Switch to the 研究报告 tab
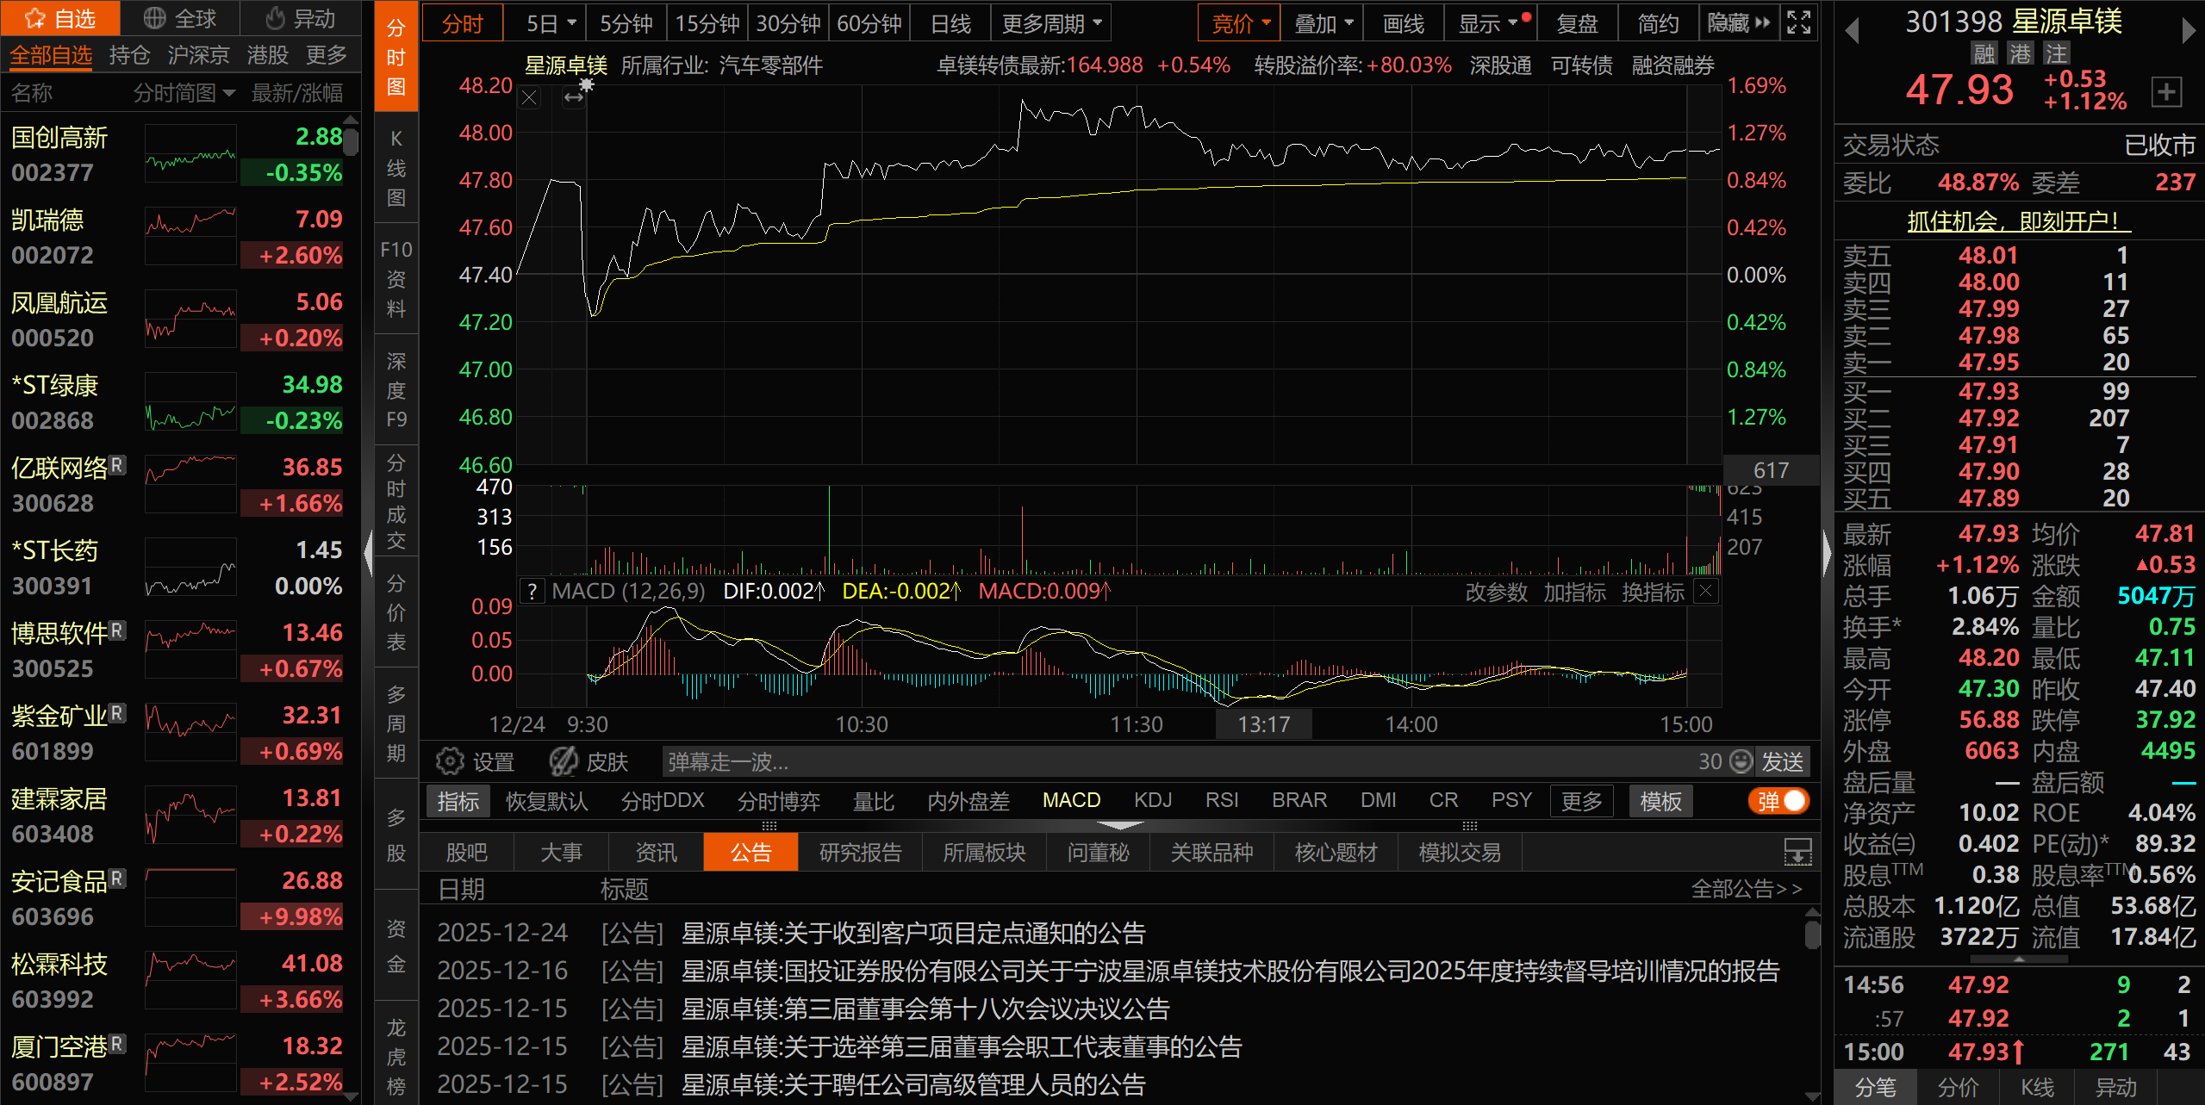The image size is (2205, 1105). click(x=860, y=853)
